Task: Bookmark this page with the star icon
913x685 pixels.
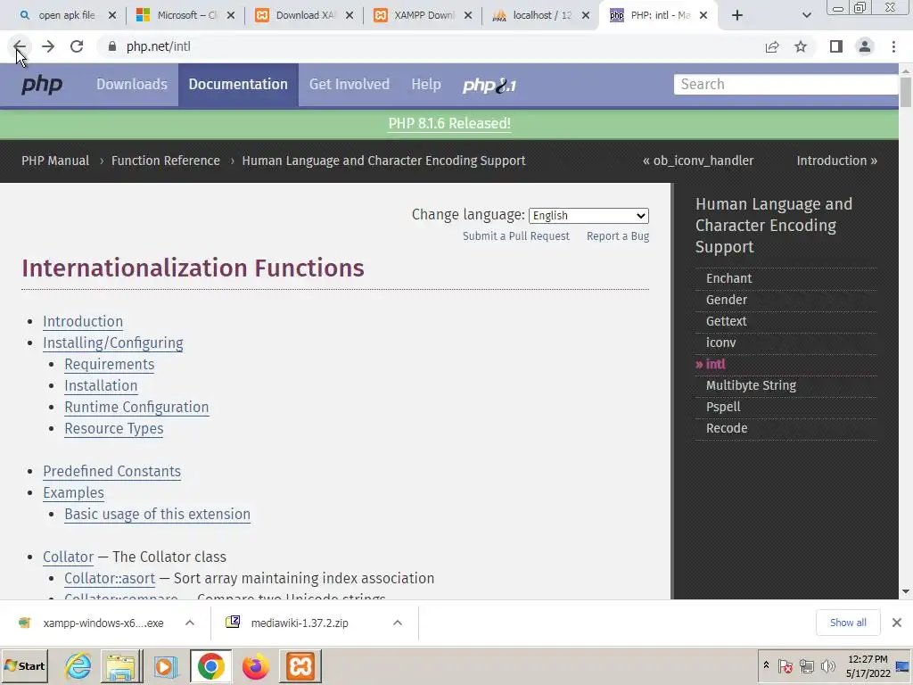Action: pyautogui.click(x=801, y=46)
